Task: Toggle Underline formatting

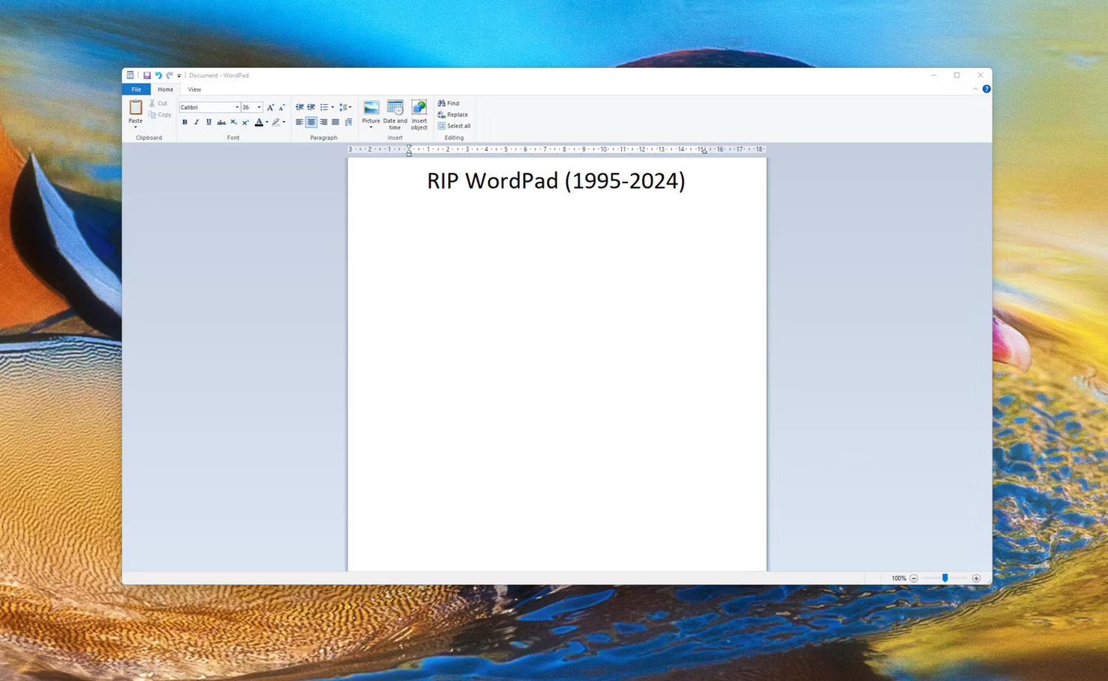Action: (209, 122)
